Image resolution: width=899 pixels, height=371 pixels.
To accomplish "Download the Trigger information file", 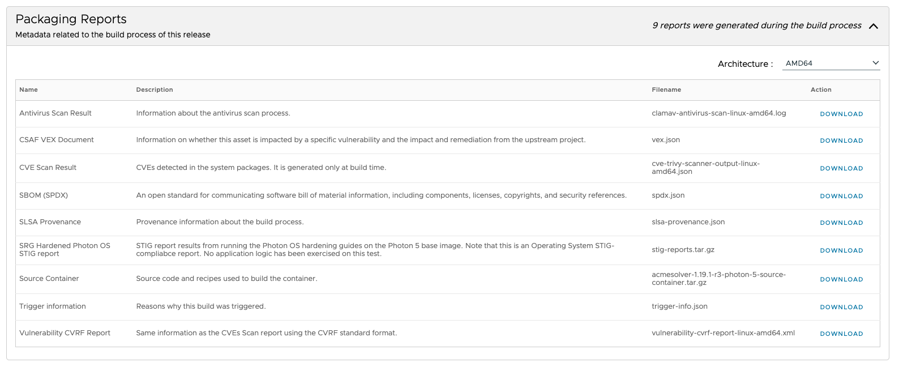I will click(x=841, y=307).
